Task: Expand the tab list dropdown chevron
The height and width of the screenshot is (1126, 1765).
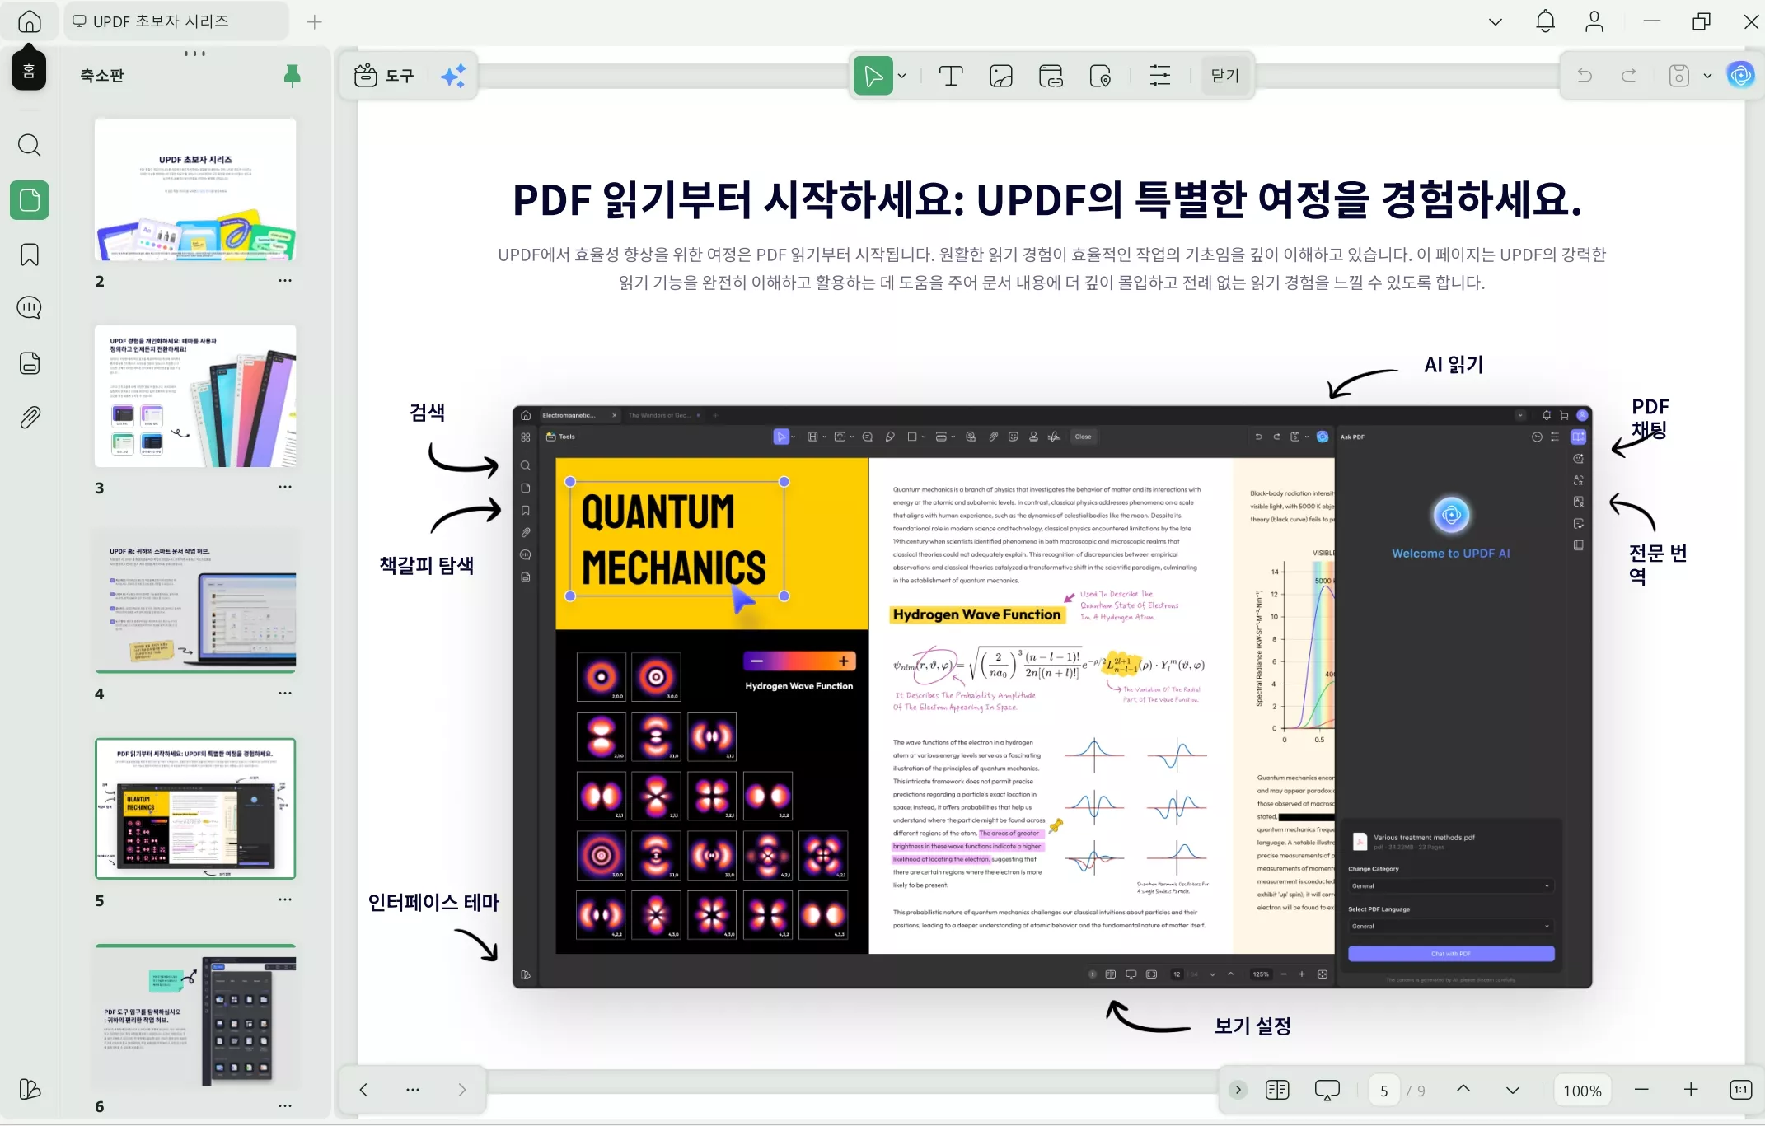Action: pyautogui.click(x=1496, y=21)
